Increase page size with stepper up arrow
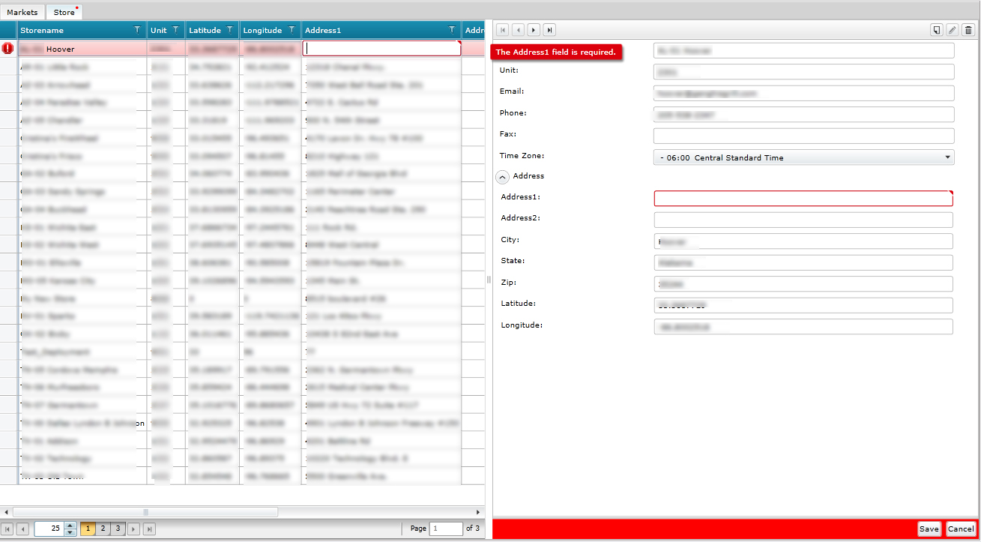 (70, 526)
